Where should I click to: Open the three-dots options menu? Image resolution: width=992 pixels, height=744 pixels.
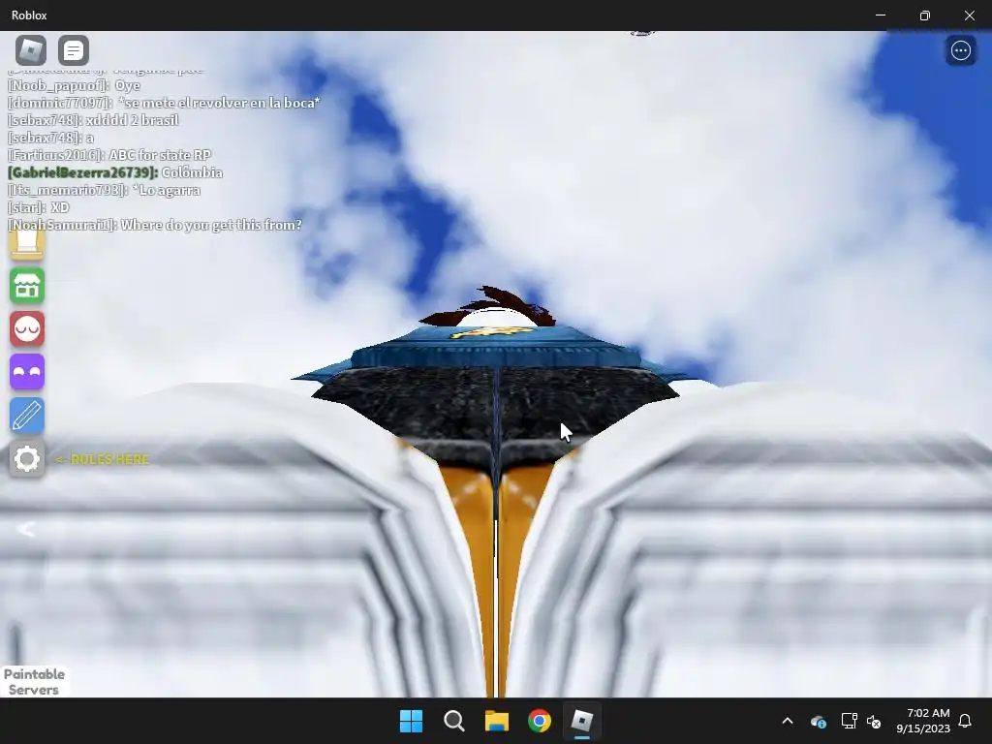(960, 50)
